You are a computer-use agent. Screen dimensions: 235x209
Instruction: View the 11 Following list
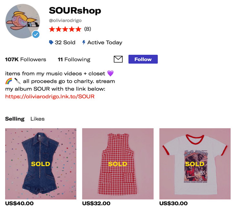[x=74, y=59]
